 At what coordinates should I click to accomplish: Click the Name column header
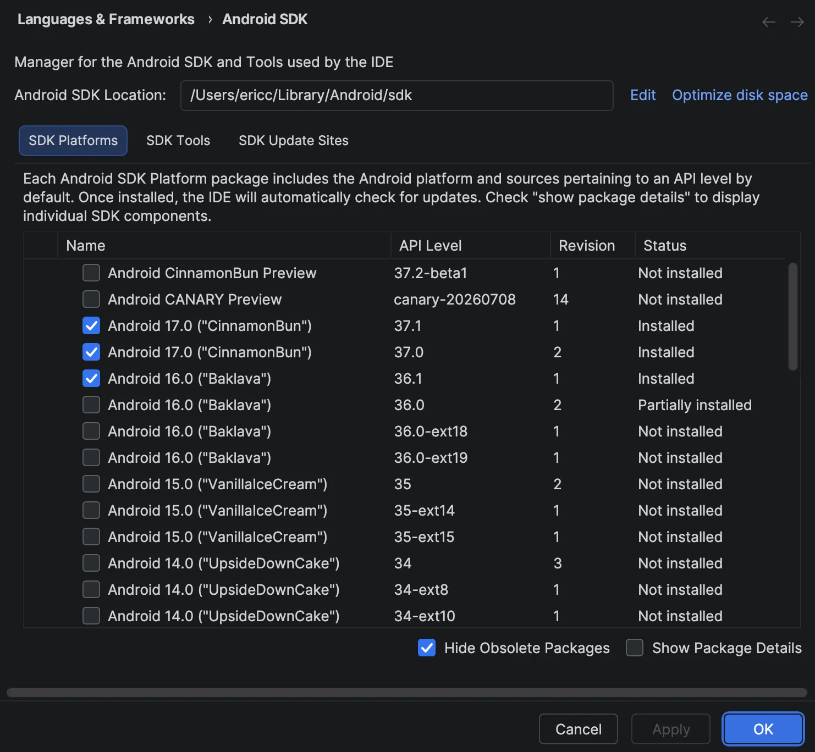click(x=224, y=246)
